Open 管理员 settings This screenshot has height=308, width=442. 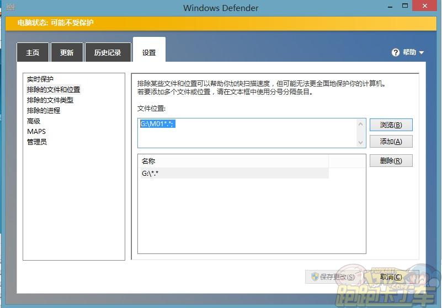coord(37,142)
